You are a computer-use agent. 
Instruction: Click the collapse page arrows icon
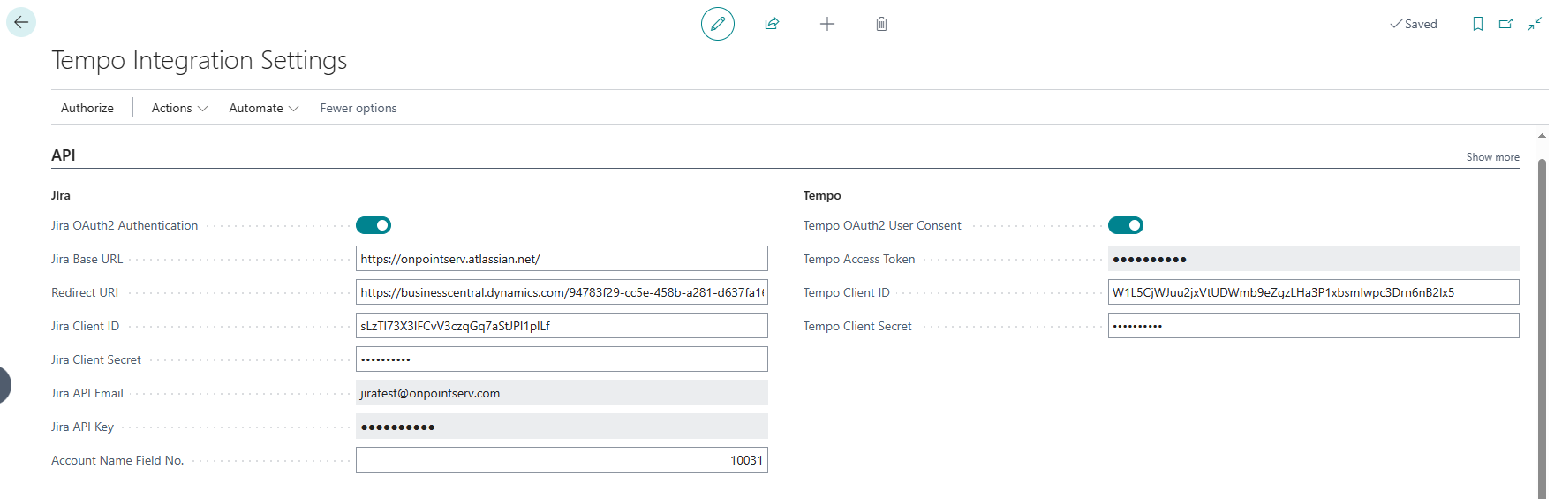(1535, 24)
